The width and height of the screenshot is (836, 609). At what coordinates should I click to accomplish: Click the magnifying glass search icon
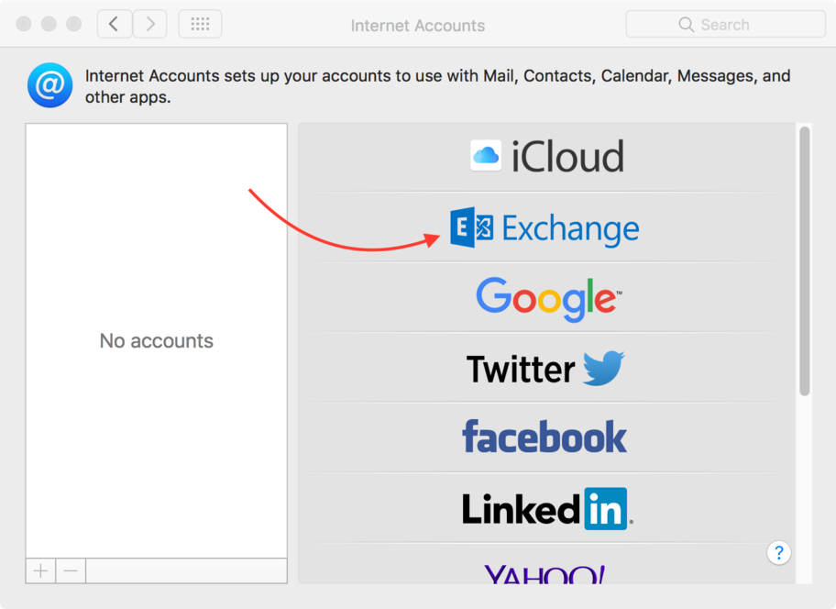(686, 25)
